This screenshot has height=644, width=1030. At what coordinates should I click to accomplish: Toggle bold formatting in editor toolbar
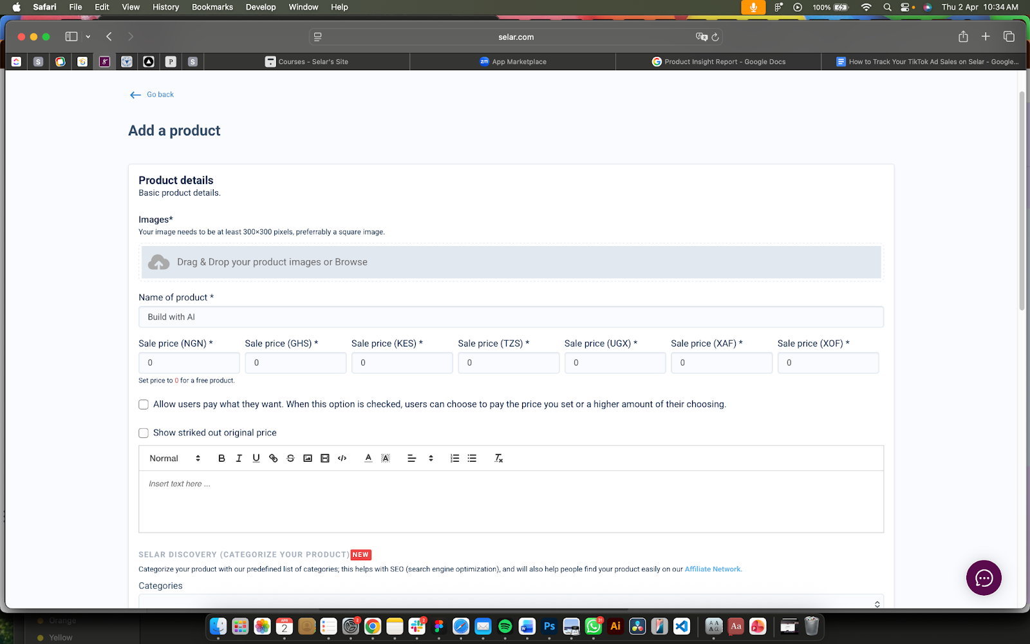(x=221, y=459)
